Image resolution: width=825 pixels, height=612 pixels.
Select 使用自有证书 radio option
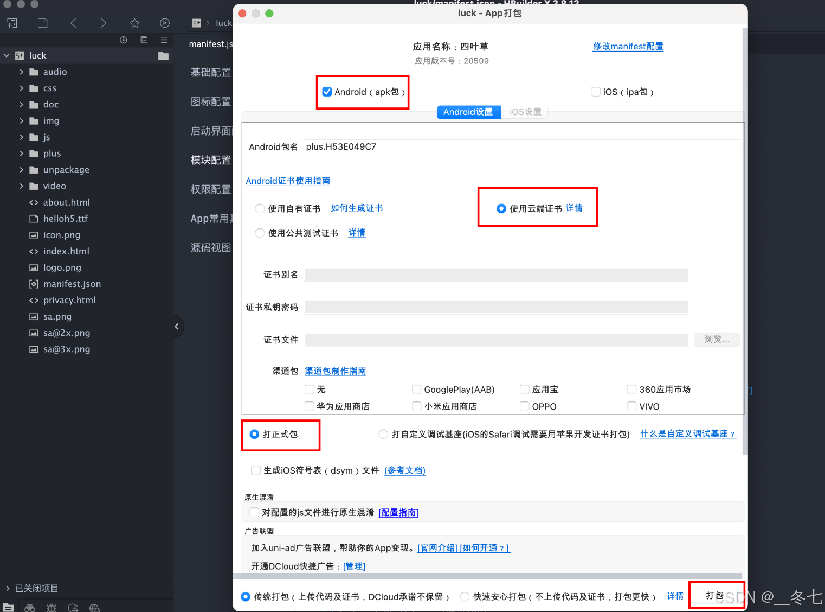pyautogui.click(x=260, y=208)
